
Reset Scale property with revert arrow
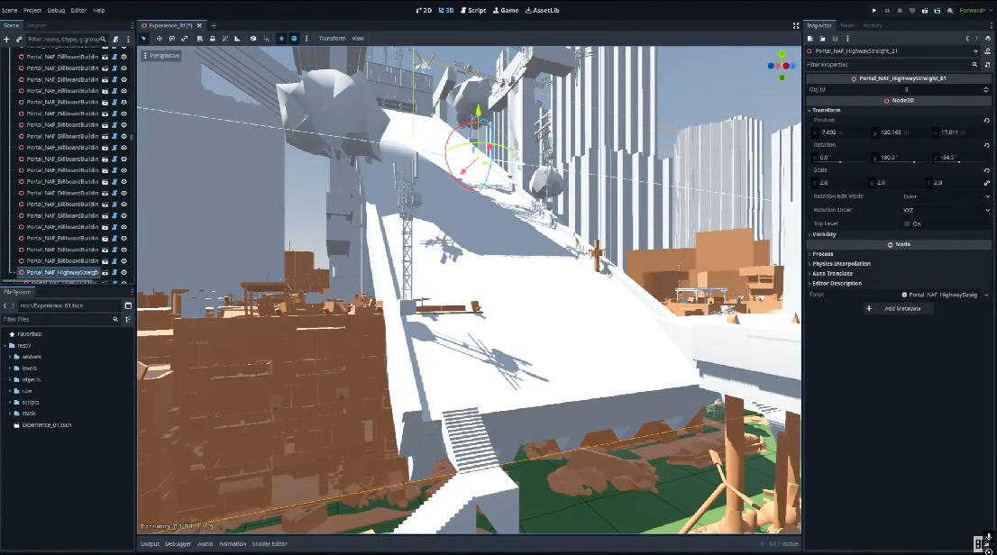[x=987, y=170]
